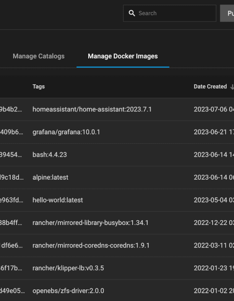
Task: Select the alpine:latest image row
Action: pos(117,177)
